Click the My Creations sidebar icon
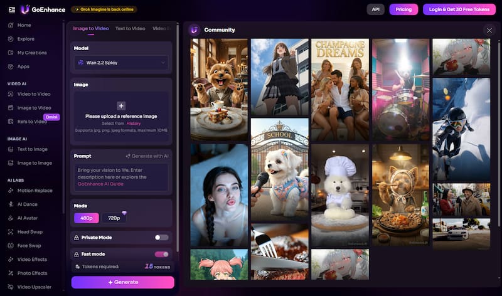502x296 pixels. 11,53
